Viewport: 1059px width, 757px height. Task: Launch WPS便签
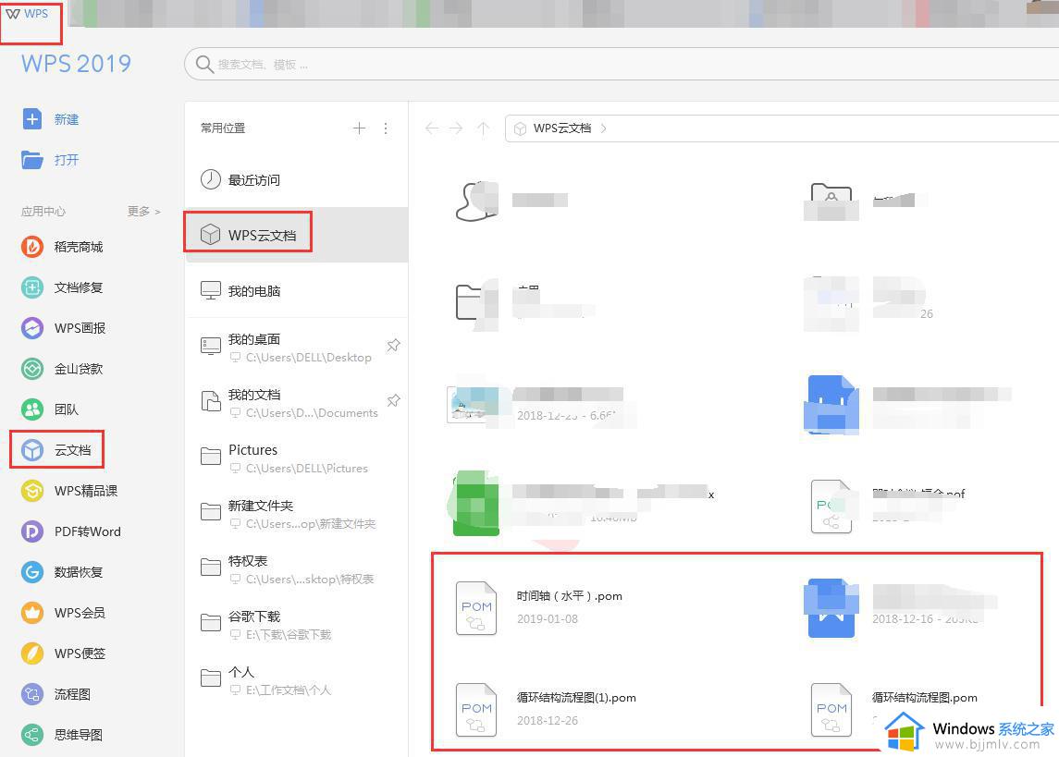coord(64,653)
